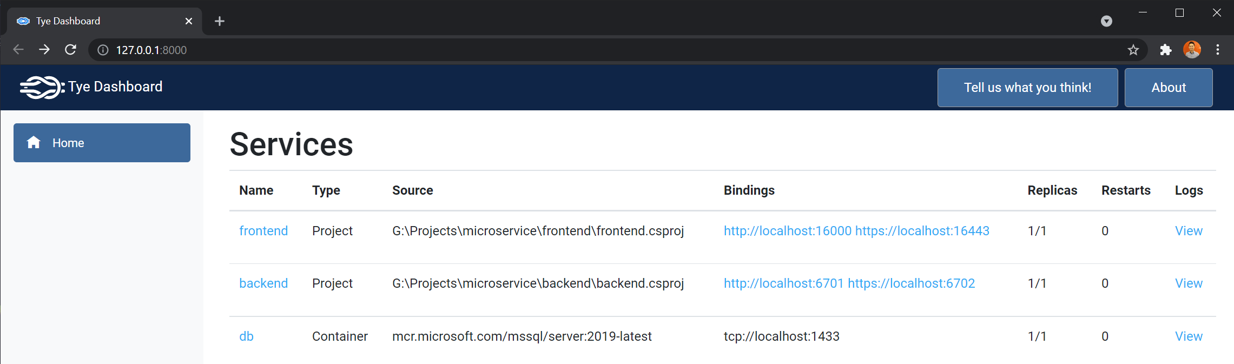Open the Home sidebar menu item

(102, 143)
